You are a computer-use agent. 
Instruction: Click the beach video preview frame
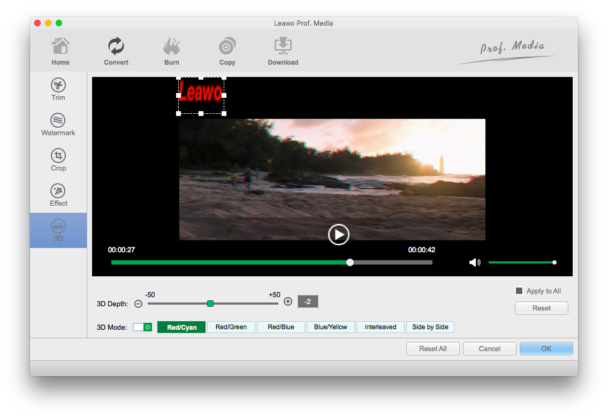coord(332,179)
